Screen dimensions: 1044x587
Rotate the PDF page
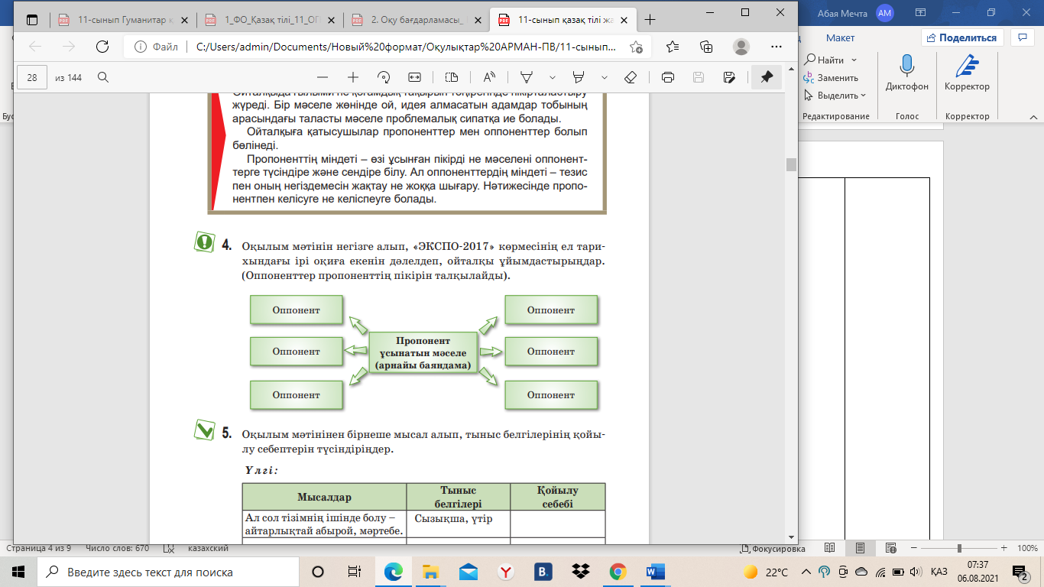384,77
